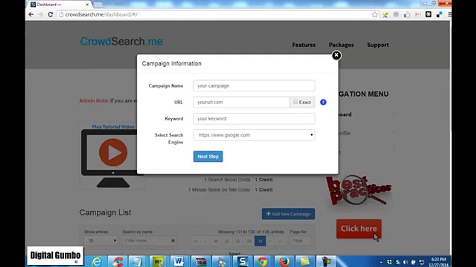Click the volume speaker tray icon
The image size is (476, 267).
click(x=405, y=262)
